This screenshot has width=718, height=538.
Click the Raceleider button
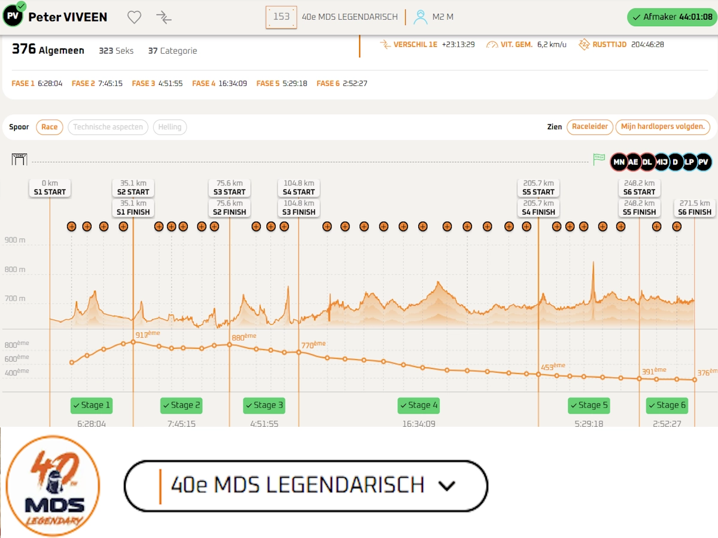click(x=590, y=126)
